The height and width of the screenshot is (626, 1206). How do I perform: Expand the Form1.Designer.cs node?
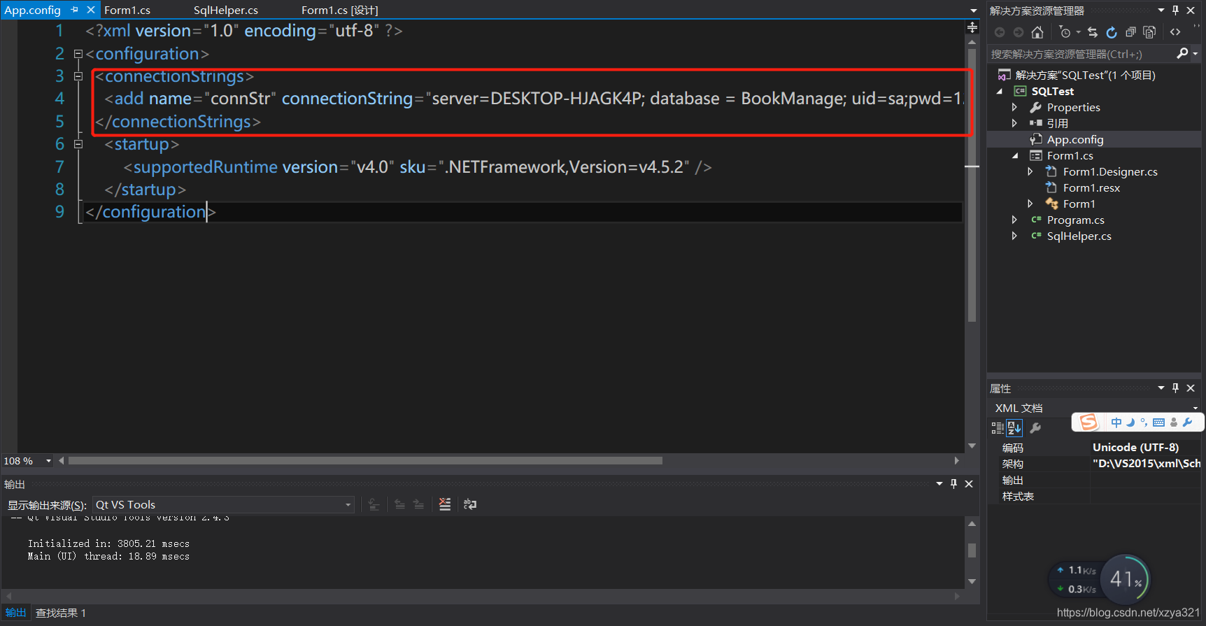point(1030,171)
